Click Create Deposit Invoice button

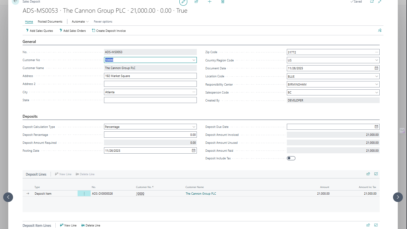click(x=109, y=31)
